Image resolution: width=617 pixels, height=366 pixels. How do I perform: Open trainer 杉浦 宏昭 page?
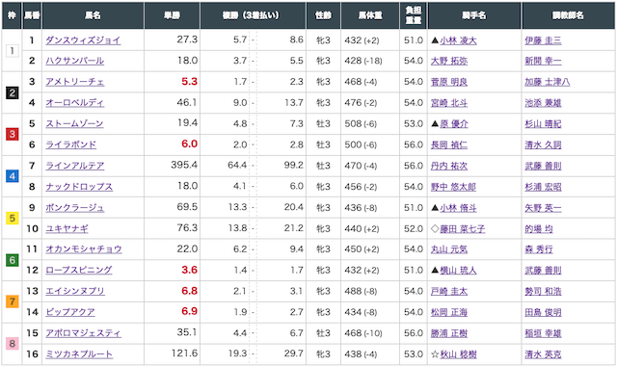(x=543, y=187)
